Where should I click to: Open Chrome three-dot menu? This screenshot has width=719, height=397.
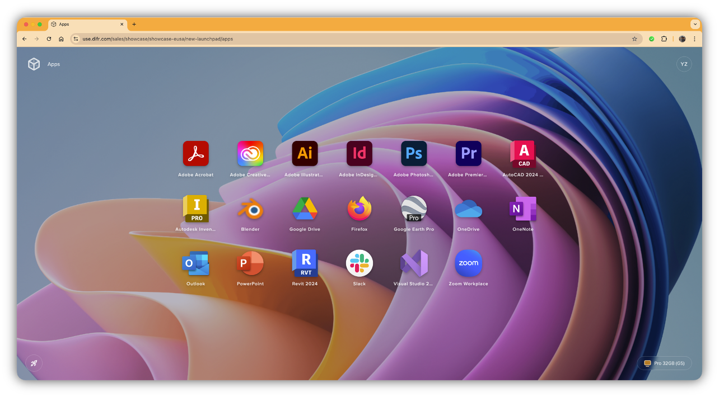[695, 39]
